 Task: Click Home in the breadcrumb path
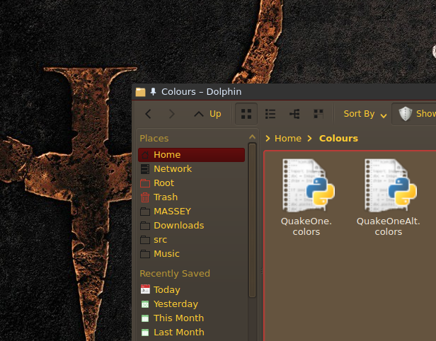(x=288, y=139)
